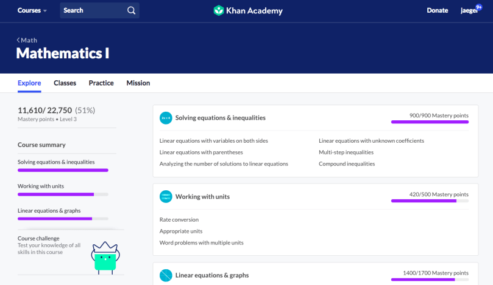Open Linear equations with parentheses lesson

coord(201,153)
